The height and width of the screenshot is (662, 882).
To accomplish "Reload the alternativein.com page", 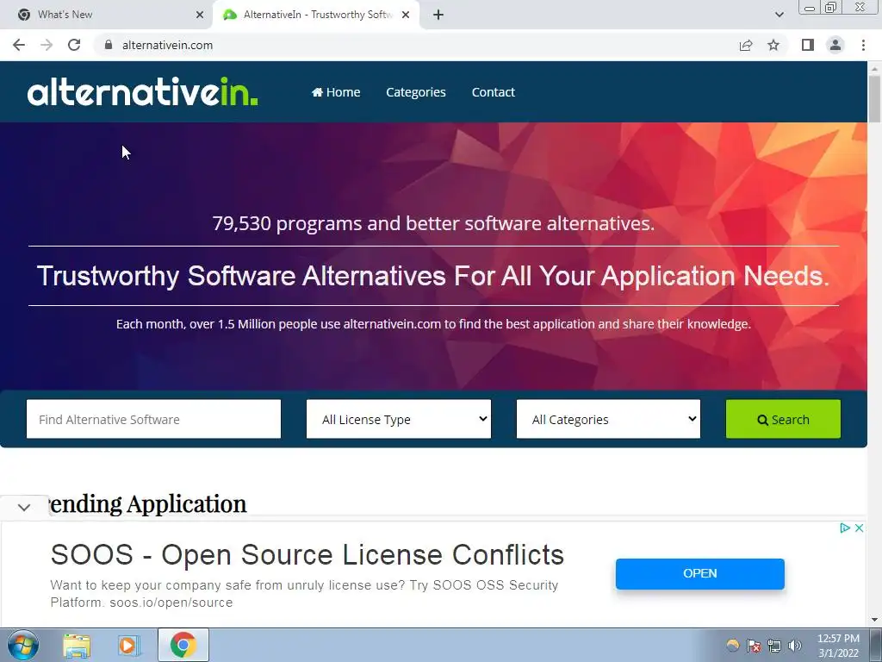I will [74, 45].
